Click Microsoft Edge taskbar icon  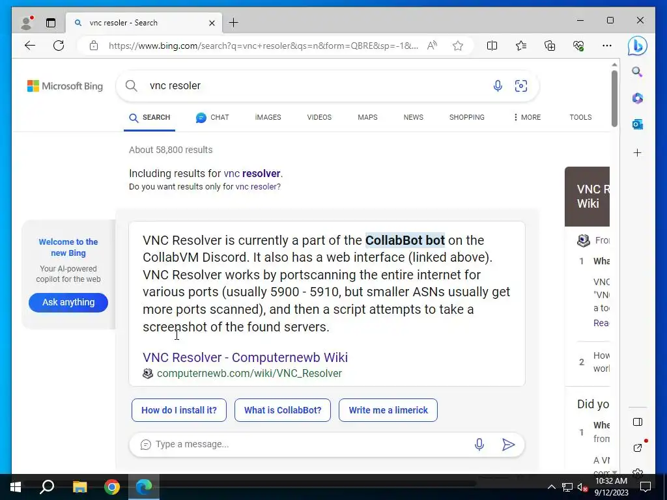[144, 487]
